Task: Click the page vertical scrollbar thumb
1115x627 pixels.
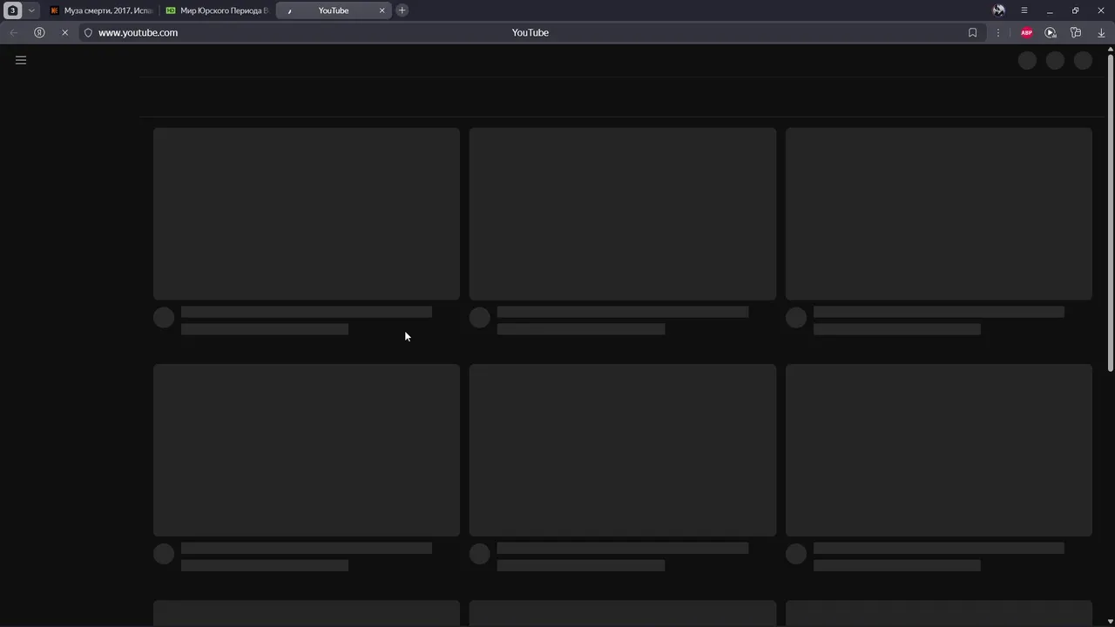Action: click(1110, 212)
